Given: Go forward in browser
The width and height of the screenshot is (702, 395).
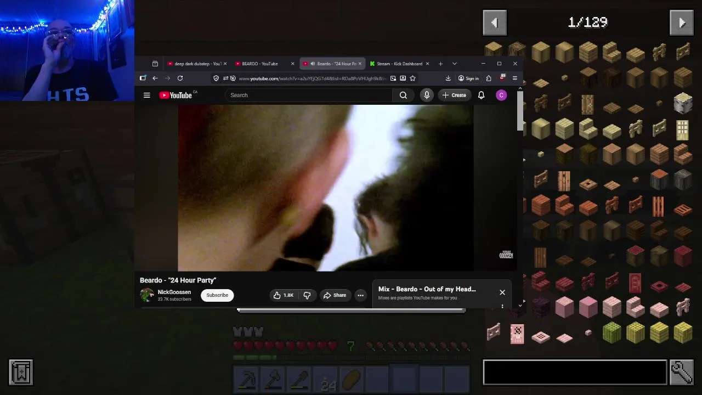Looking at the screenshot, I should 167,78.
